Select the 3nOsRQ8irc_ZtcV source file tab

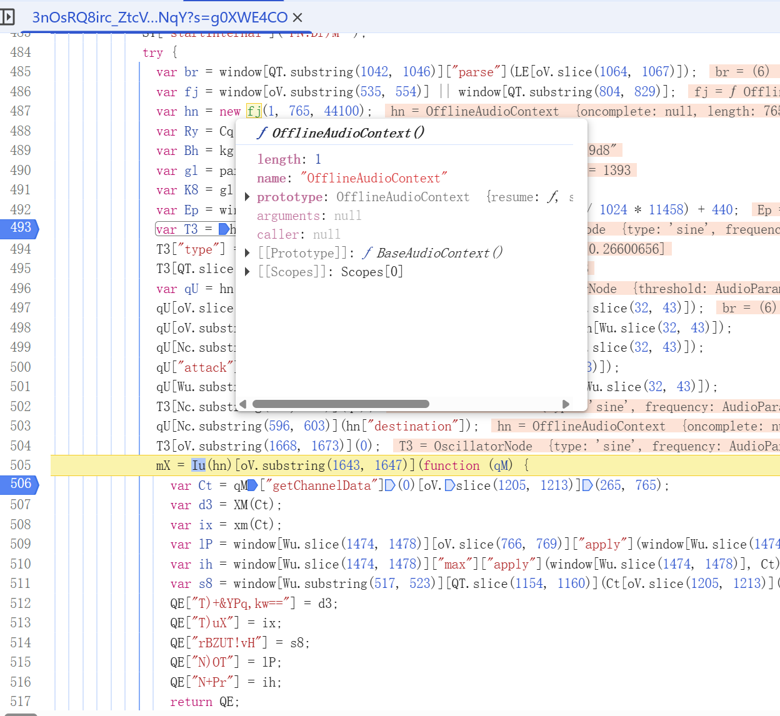(159, 17)
